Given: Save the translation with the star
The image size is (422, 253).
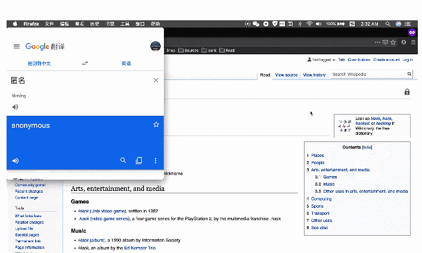Looking at the screenshot, I should [x=156, y=125].
